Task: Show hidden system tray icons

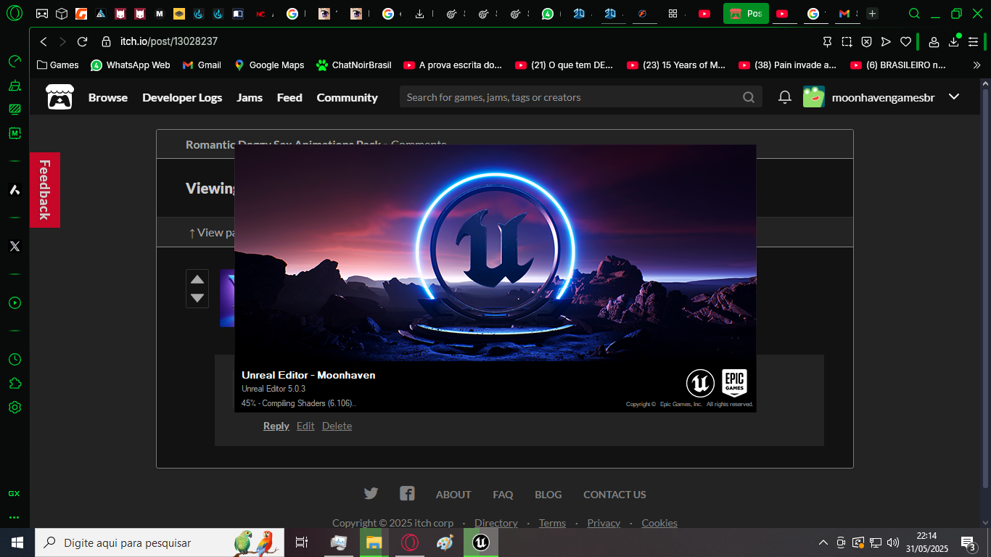Action: pos(823,542)
